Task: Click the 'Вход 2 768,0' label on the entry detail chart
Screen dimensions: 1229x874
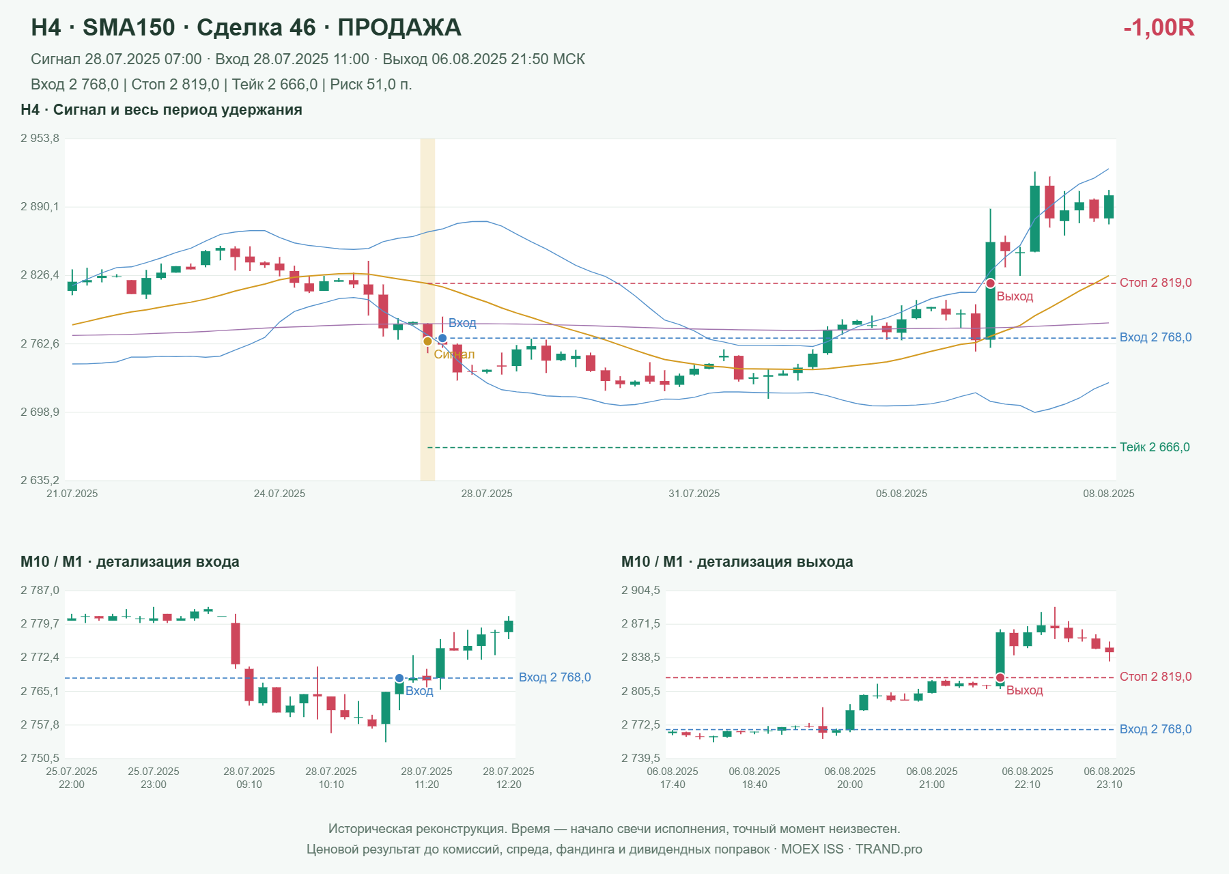Action: [555, 677]
